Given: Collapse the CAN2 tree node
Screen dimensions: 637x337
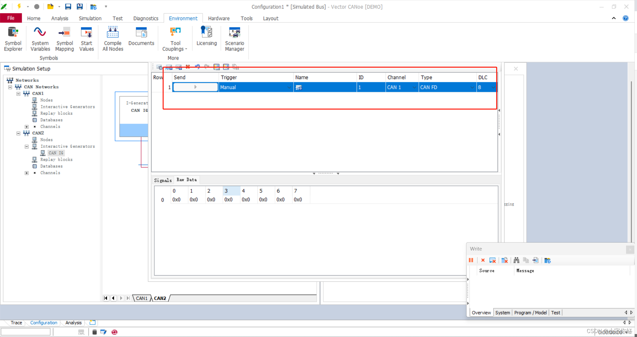Looking at the screenshot, I should pos(19,133).
